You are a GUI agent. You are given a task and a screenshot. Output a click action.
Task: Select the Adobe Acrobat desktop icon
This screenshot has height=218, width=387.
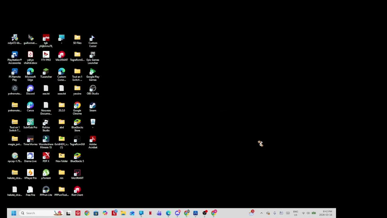coord(93,142)
